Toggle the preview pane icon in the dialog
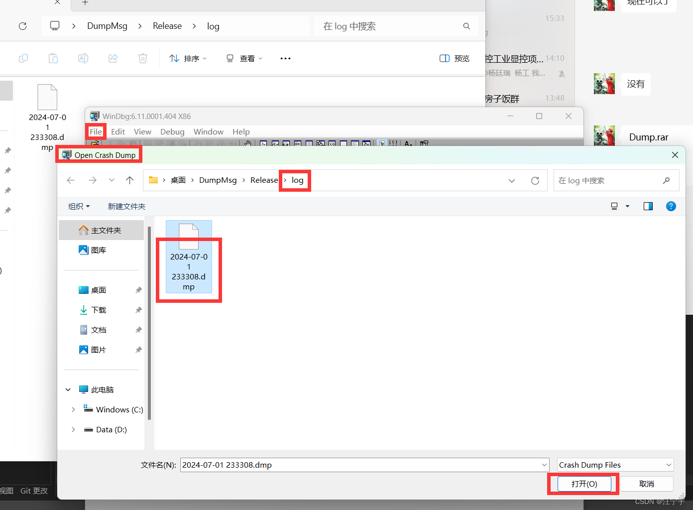 pos(648,206)
